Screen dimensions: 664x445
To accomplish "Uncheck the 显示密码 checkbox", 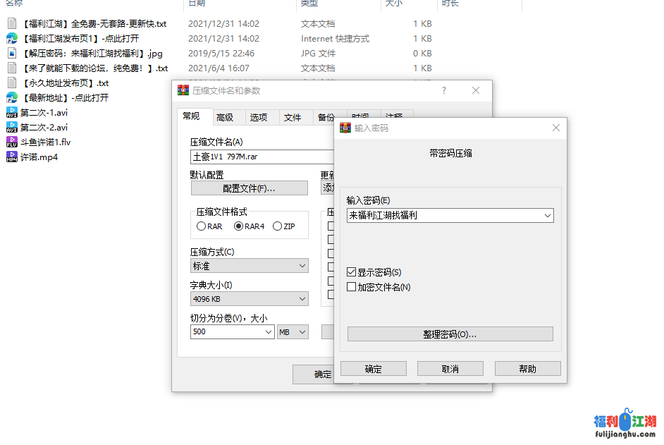I will (x=352, y=272).
